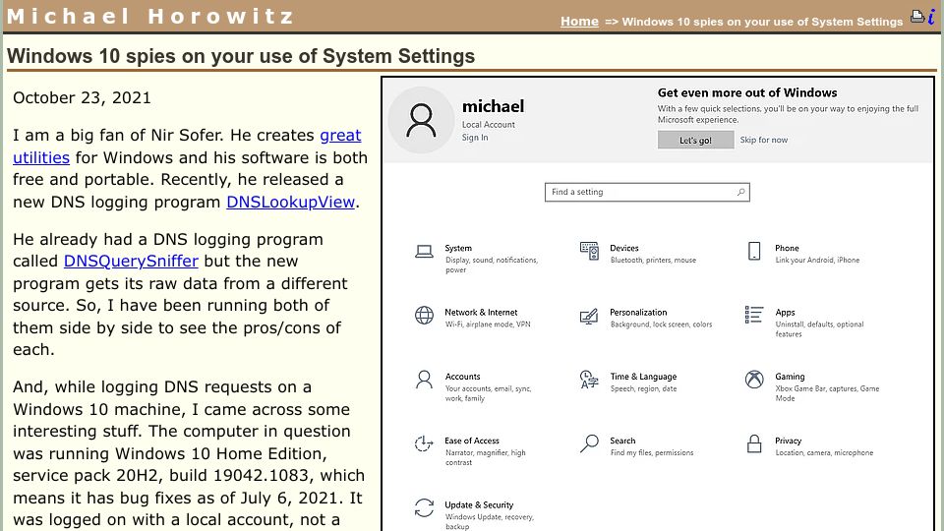Screen dimensions: 944x531
Task: Click the Apps list icon
Action: (754, 315)
